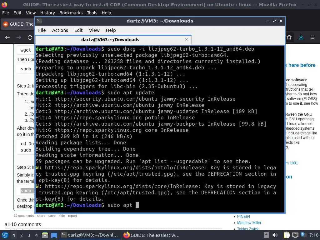Open Firefox History menu

point(47,13)
